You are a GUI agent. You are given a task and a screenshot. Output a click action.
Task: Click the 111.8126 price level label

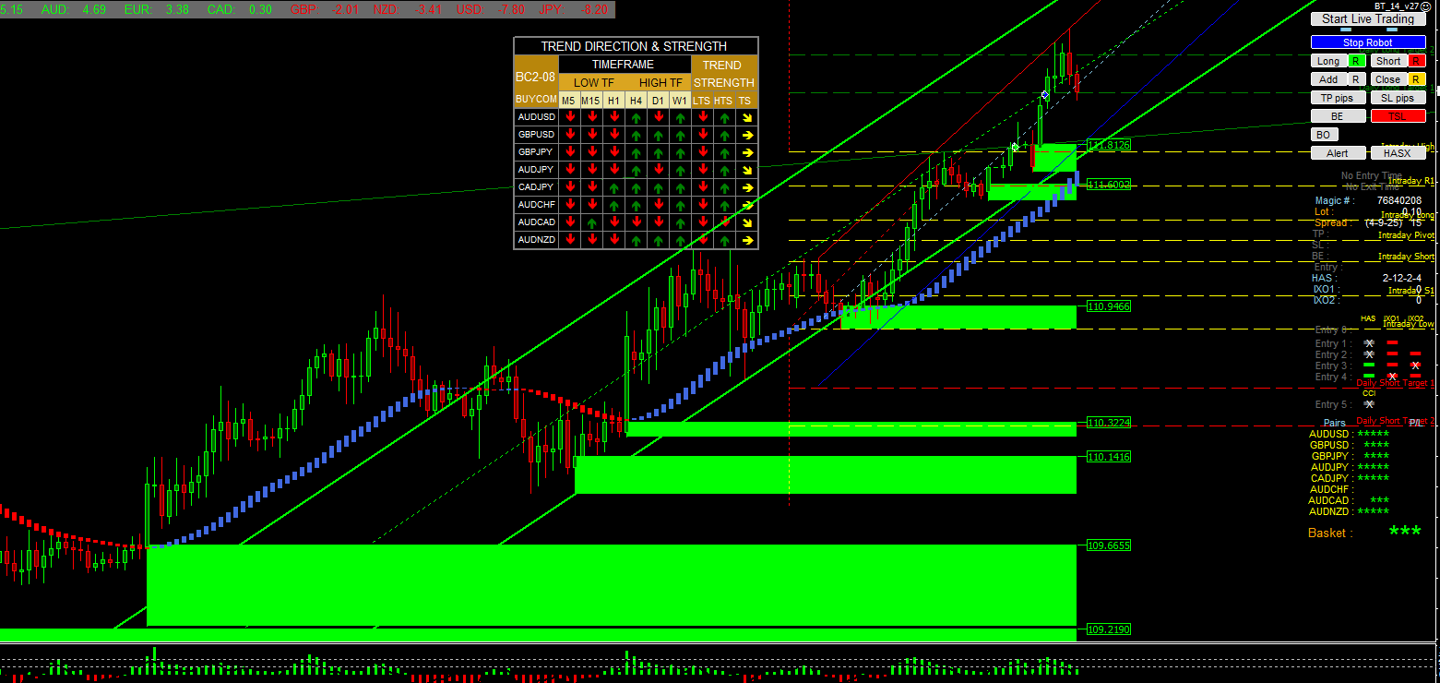tap(1109, 146)
